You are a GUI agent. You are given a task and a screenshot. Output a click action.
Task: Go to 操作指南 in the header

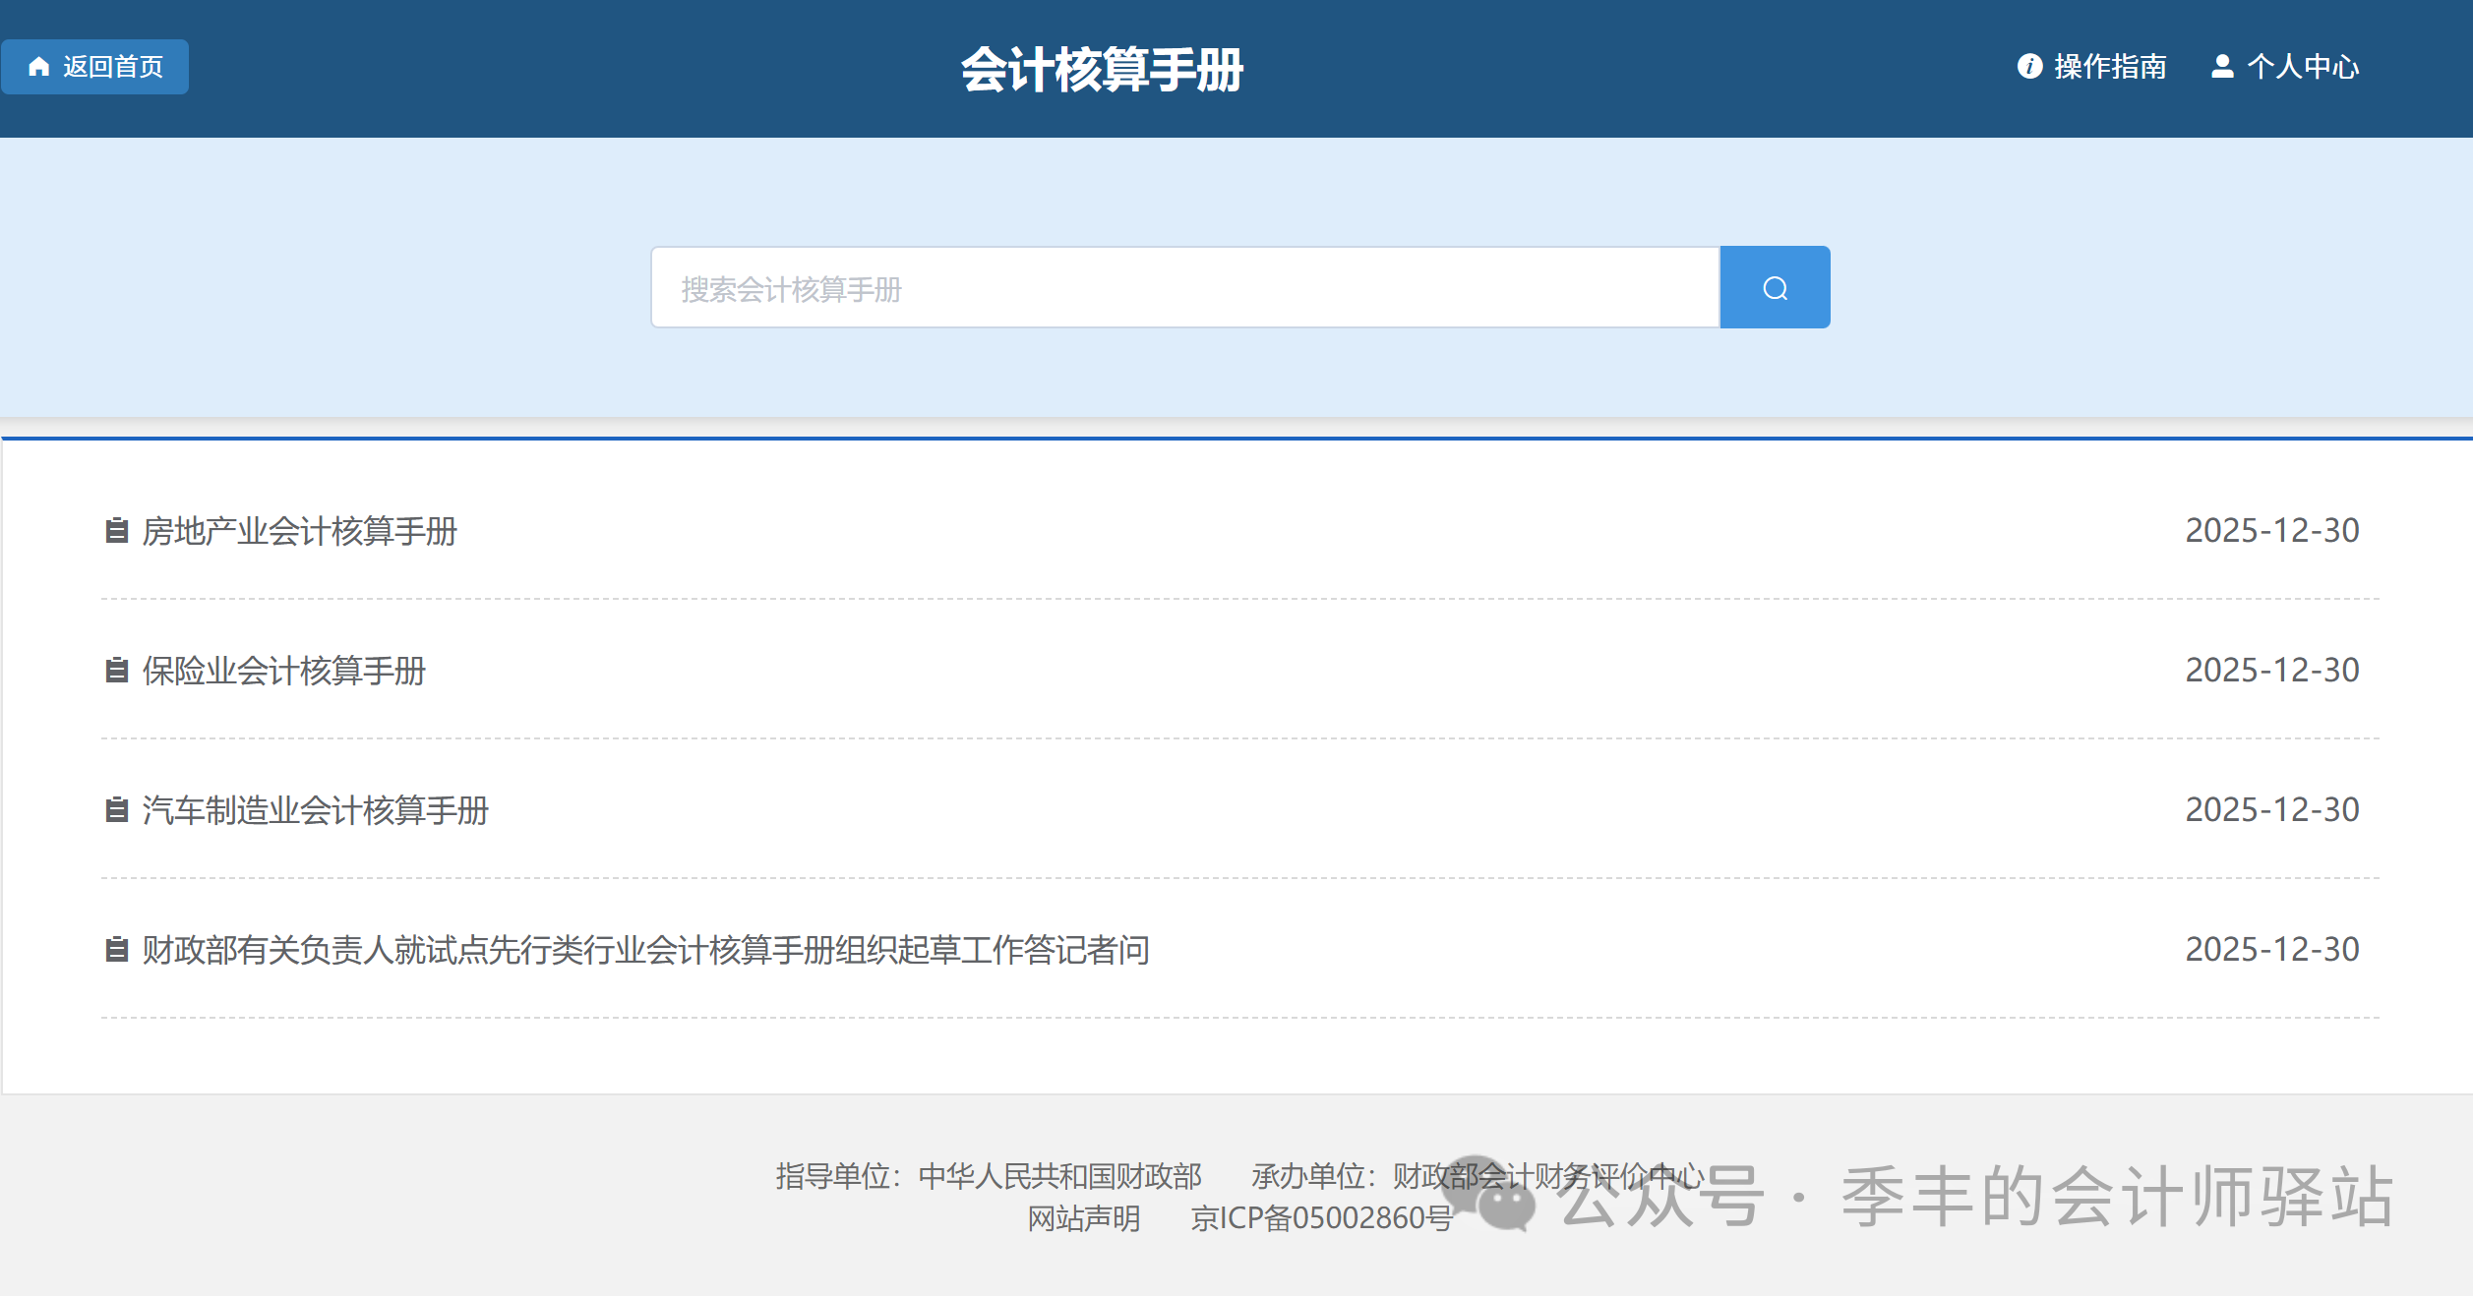tap(2110, 67)
